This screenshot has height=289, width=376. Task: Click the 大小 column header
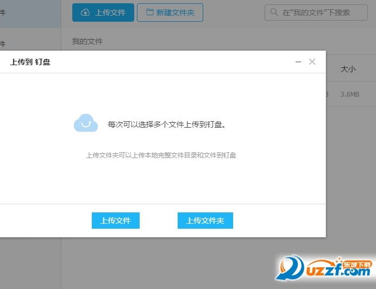[348, 69]
